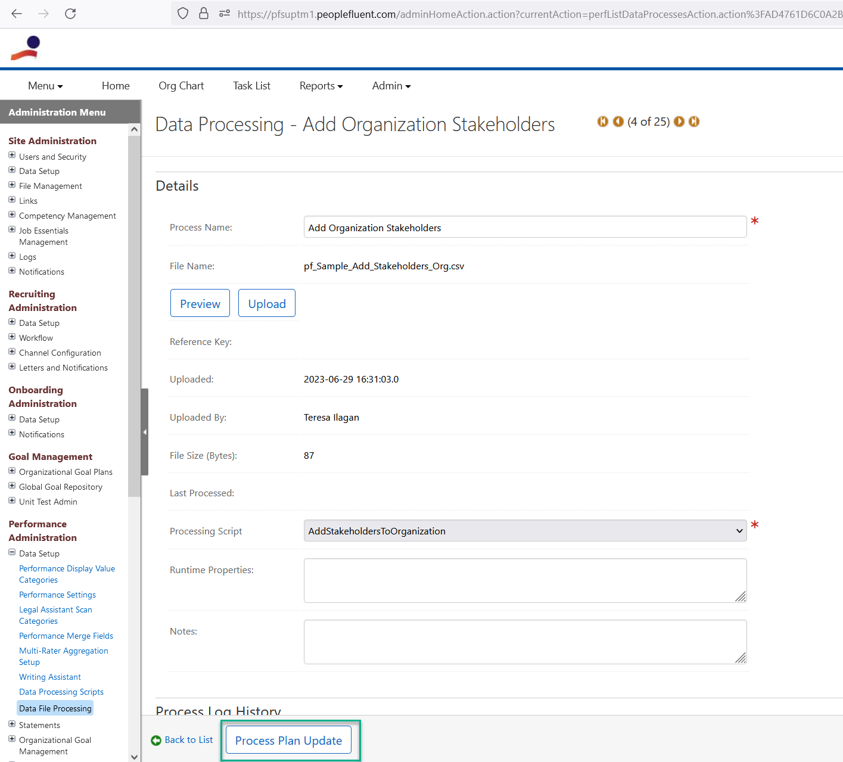
Task: Expand Users and Security tree node
Action: [12, 155]
